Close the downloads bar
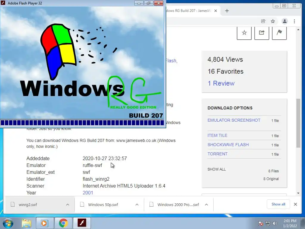This screenshot has height=229, width=305. coord(295,204)
